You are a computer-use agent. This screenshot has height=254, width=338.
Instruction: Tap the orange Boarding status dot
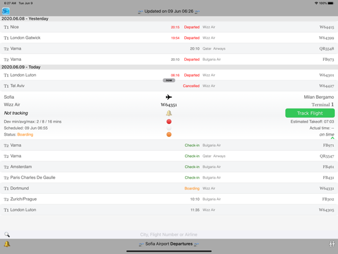click(169, 134)
